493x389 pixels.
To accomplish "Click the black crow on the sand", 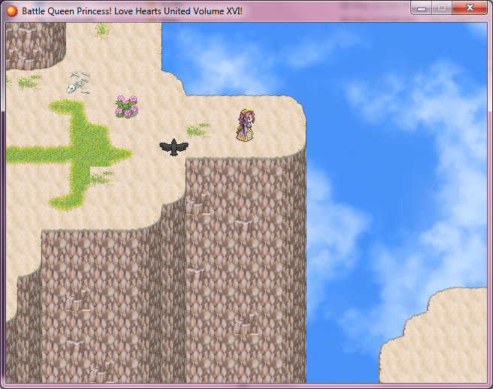I will [174, 147].
